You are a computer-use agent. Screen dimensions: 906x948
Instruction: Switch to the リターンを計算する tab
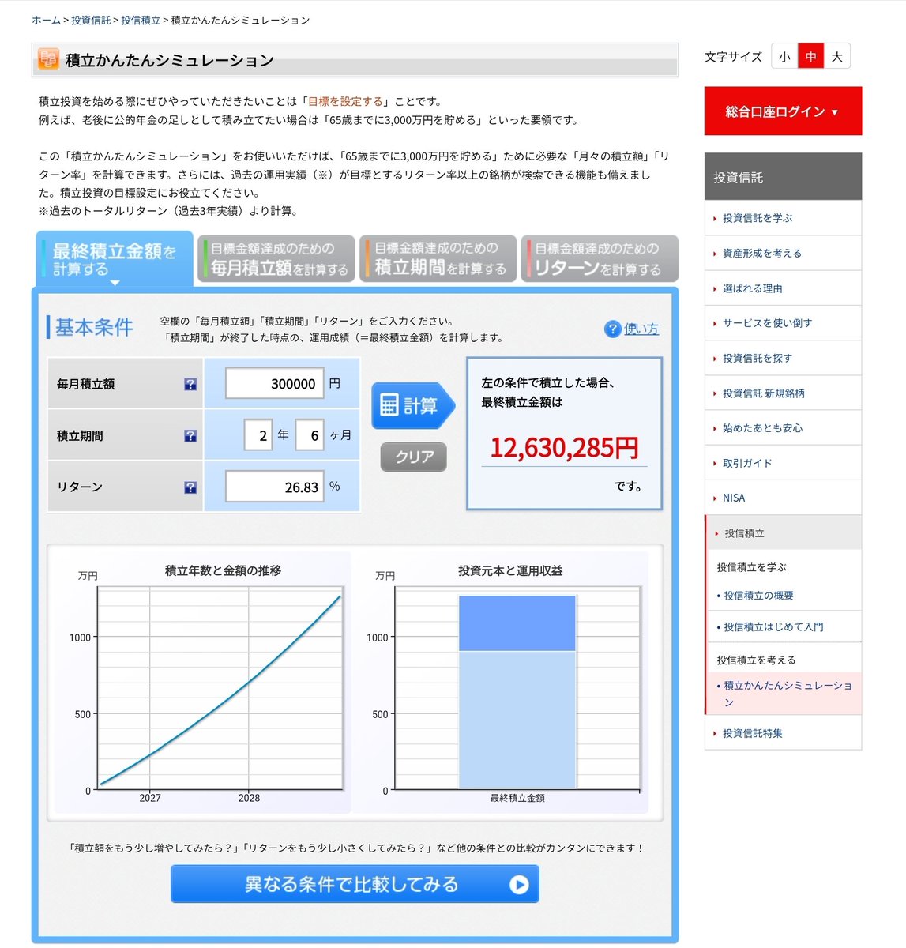600,258
